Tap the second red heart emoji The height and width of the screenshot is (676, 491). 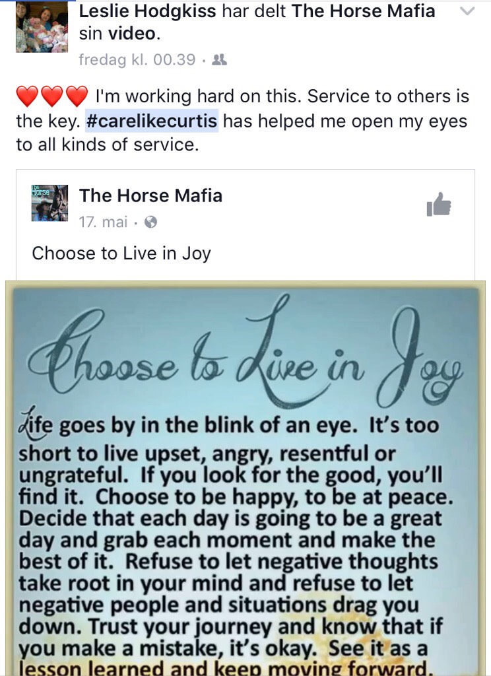click(52, 96)
